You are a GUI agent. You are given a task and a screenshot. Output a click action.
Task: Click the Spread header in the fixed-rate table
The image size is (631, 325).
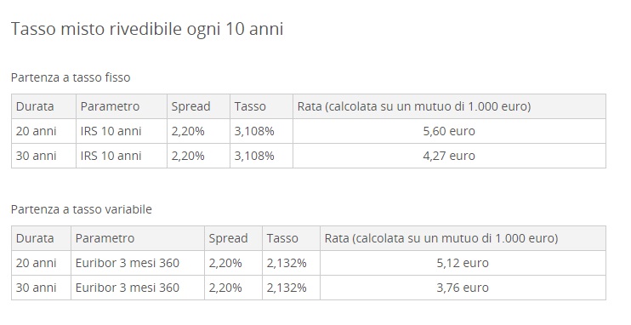click(190, 106)
